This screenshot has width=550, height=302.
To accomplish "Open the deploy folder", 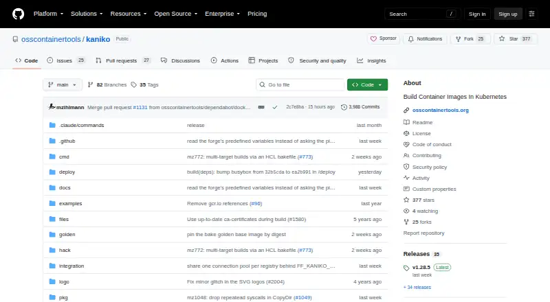I will tap(67, 172).
